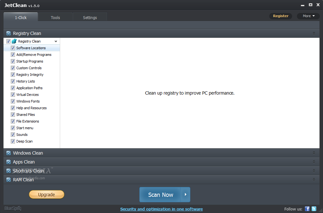Viewport: 323px width, 213px height.
Task: Select Deep Scan row label
Action: tap(25, 141)
